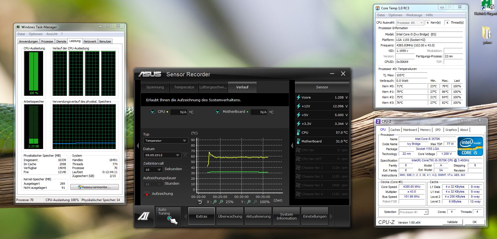Click the Extras button
This screenshot has height=239, width=497.
202,216
